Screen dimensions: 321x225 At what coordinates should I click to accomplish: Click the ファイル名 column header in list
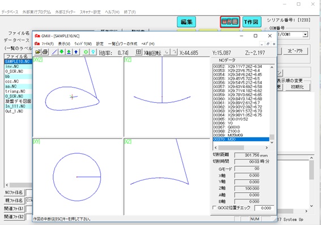point(18,56)
